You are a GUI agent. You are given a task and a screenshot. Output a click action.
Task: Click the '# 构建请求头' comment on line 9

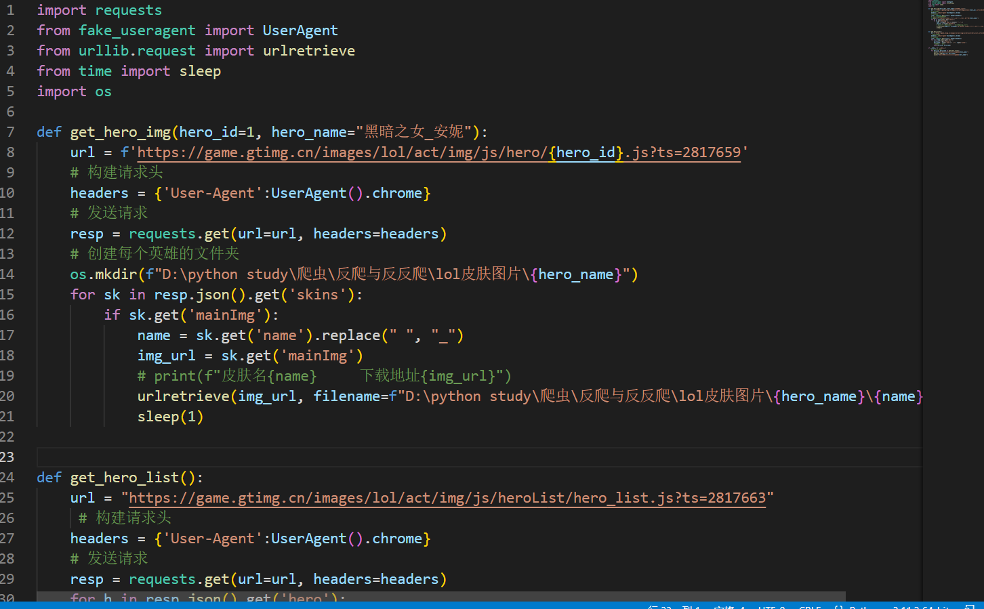pos(117,173)
